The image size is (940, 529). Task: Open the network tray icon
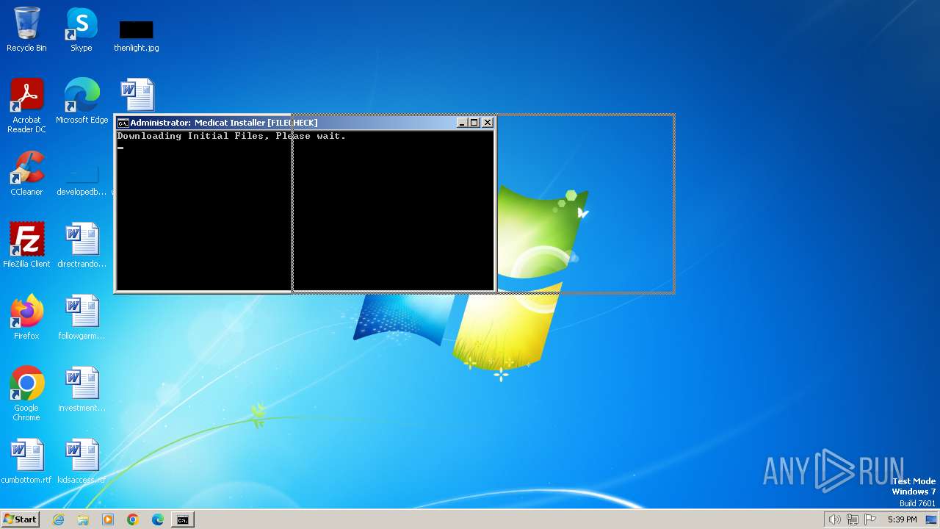tap(852, 519)
